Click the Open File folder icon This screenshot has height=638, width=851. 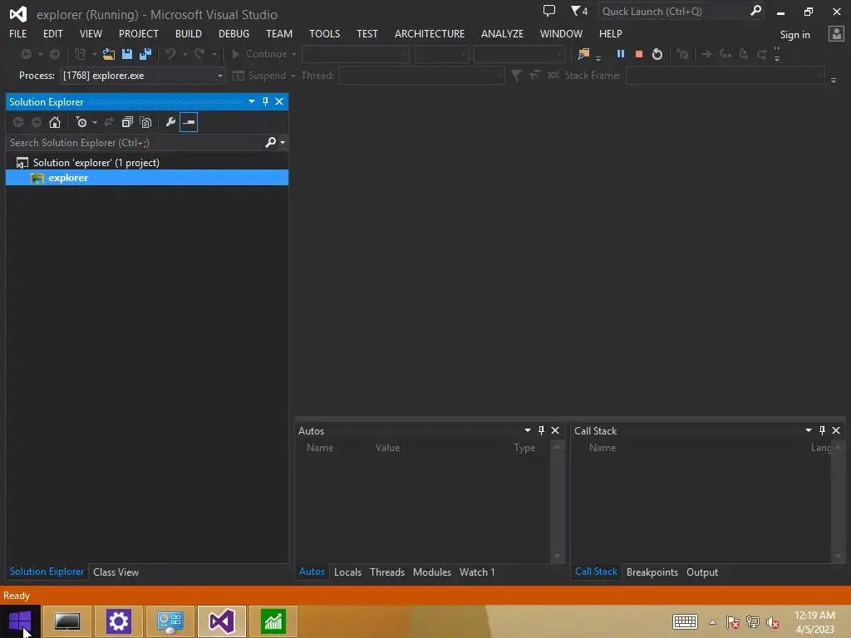pyautogui.click(x=109, y=54)
